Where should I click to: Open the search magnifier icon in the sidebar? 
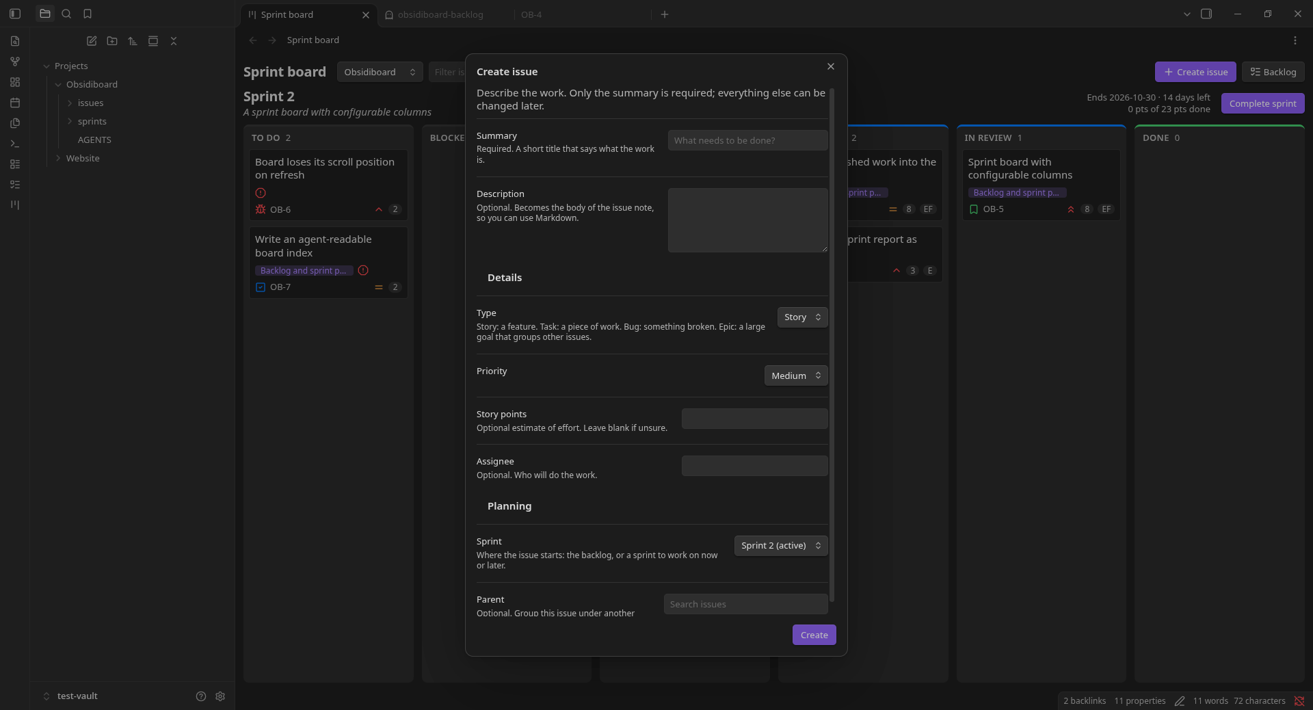(x=66, y=14)
